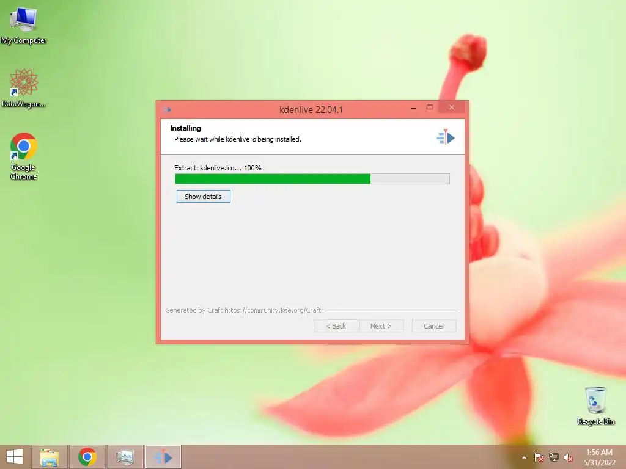This screenshot has width=626, height=469.
Task: Cancel the kdenlive installation
Action: click(x=433, y=326)
